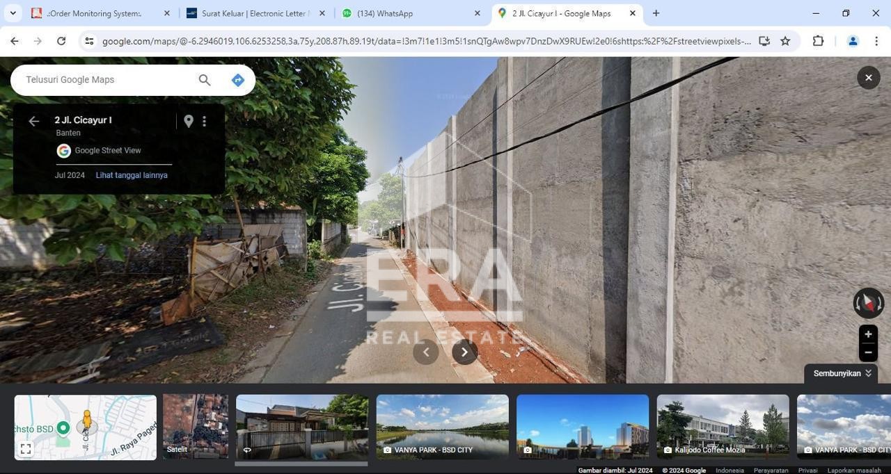Open the minimap showing Jl. Raya Paged

(x=86, y=427)
